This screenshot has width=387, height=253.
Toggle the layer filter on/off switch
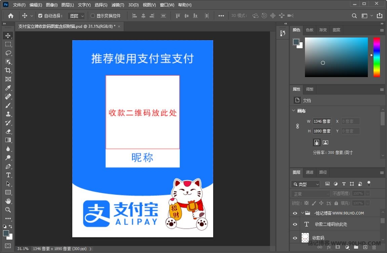[x=369, y=183]
